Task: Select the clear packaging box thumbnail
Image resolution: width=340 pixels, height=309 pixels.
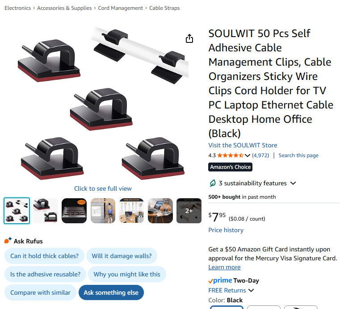Action: point(74,211)
